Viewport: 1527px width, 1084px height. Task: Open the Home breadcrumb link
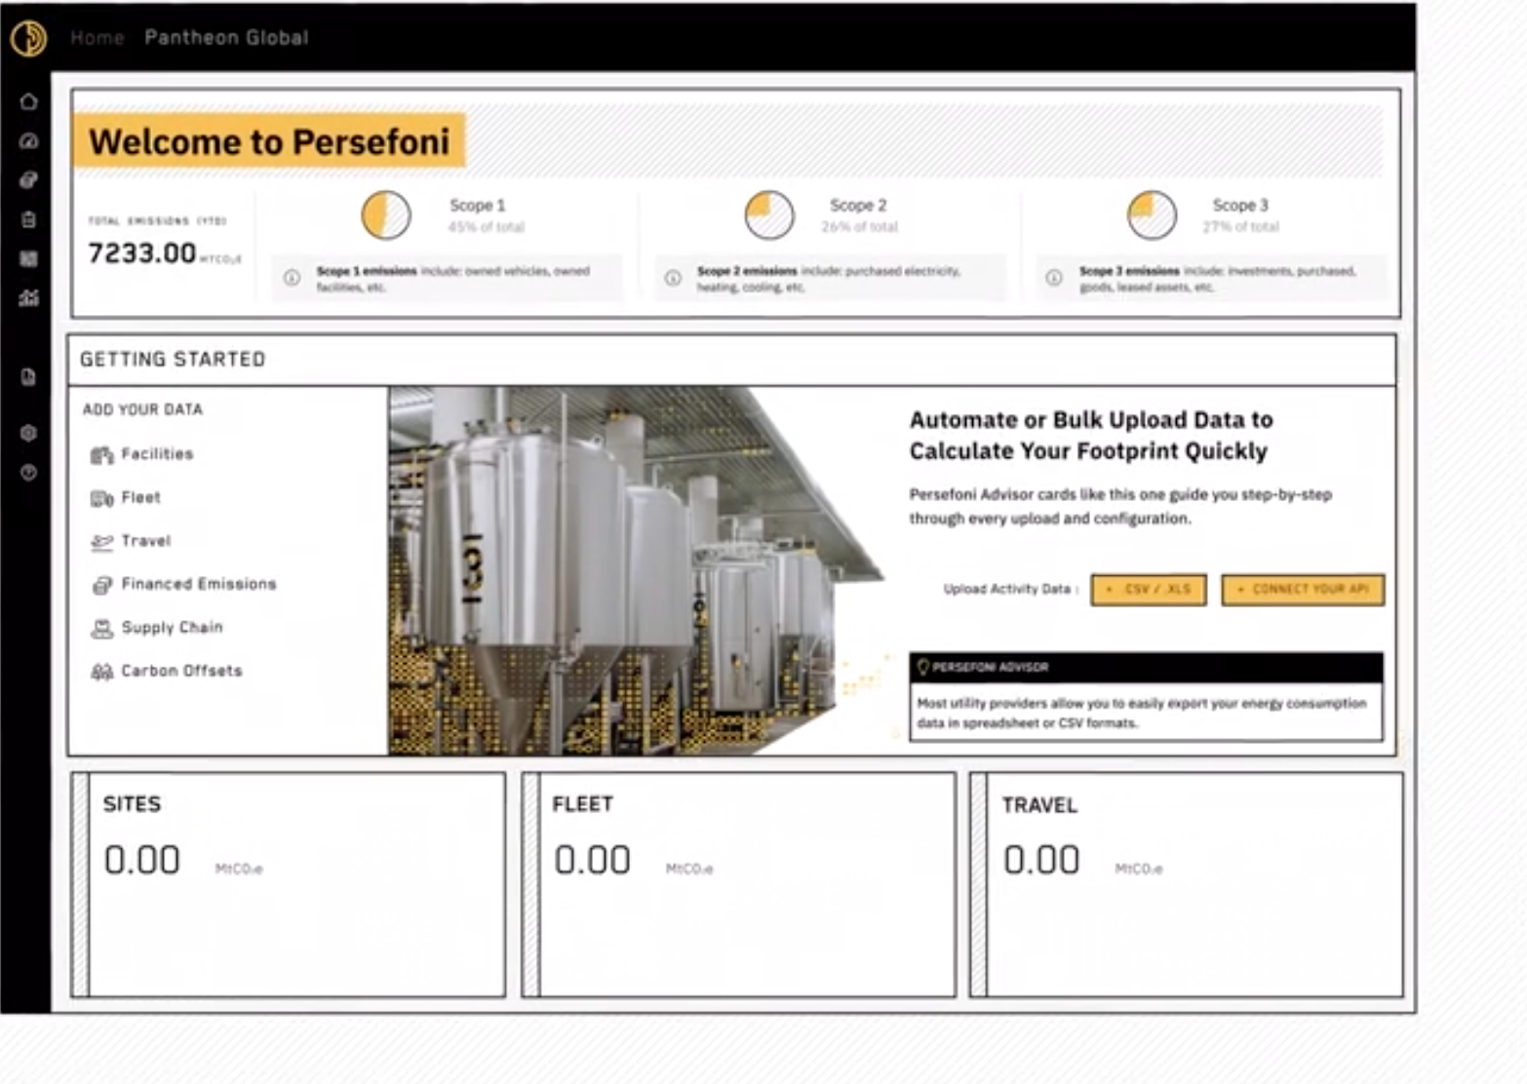click(x=98, y=38)
